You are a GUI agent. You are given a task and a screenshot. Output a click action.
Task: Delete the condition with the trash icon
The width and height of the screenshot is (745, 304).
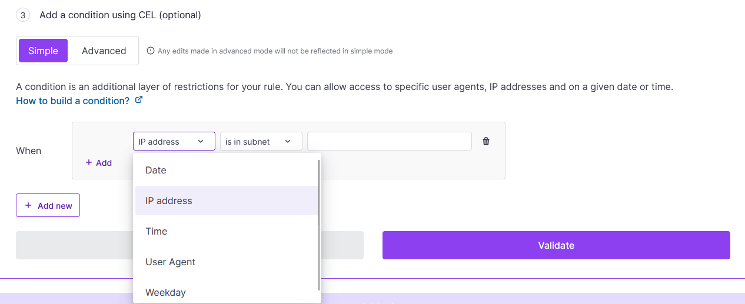[x=486, y=141]
